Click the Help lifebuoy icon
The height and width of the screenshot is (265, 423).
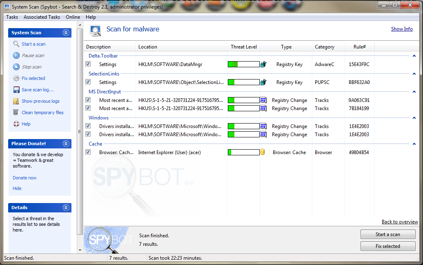[16, 124]
